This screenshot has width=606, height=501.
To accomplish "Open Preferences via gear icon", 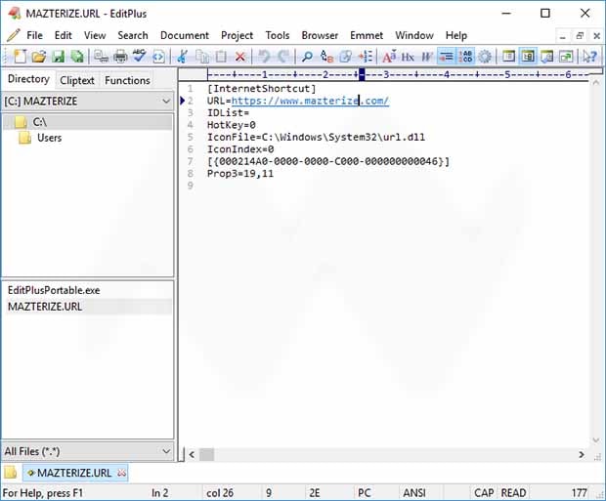I will click(485, 57).
